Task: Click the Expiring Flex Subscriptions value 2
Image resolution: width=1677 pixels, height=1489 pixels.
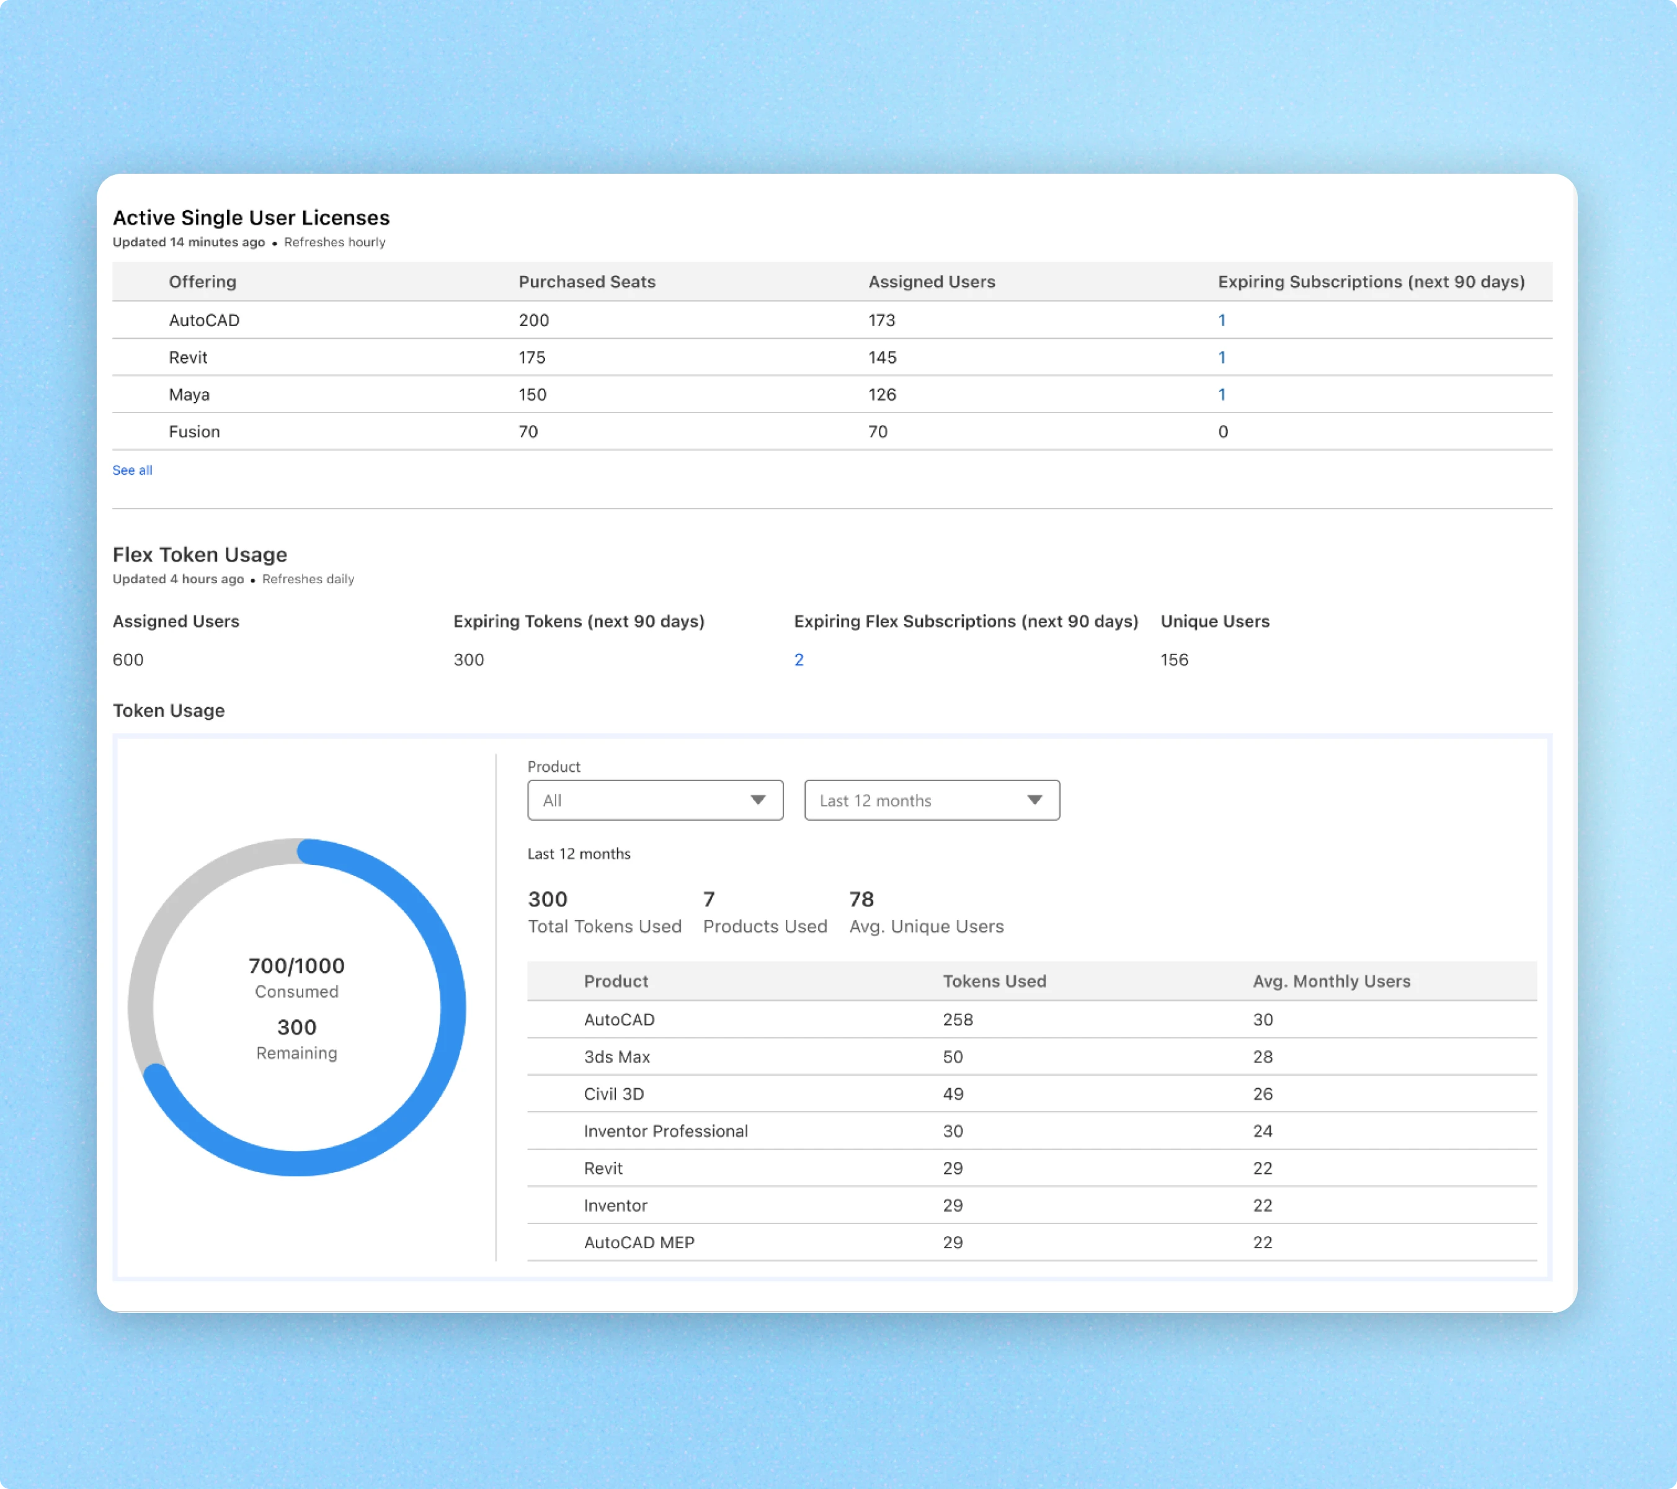Action: coord(798,659)
